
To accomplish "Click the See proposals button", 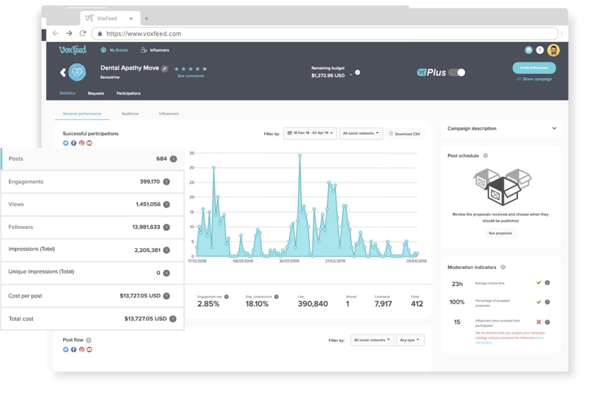I will point(501,233).
